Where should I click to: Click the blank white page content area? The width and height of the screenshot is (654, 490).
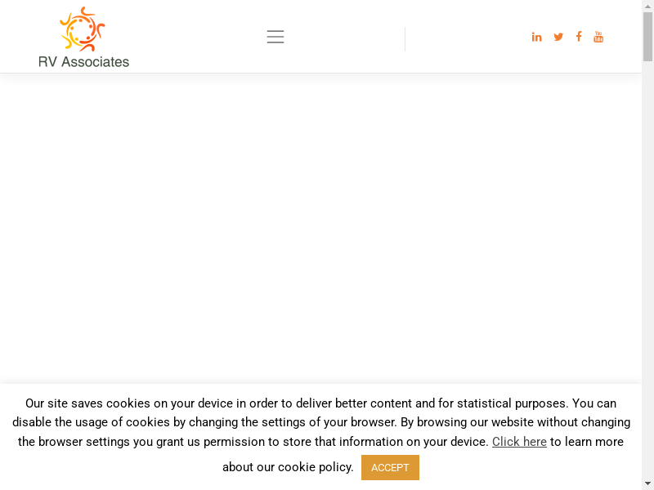tap(320, 229)
